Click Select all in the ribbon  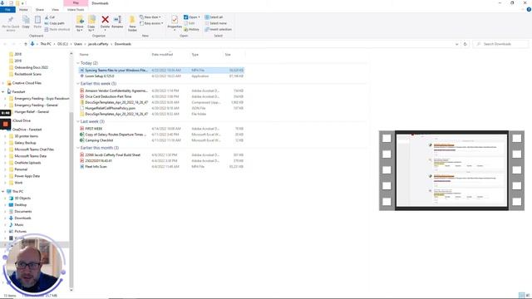(214, 17)
